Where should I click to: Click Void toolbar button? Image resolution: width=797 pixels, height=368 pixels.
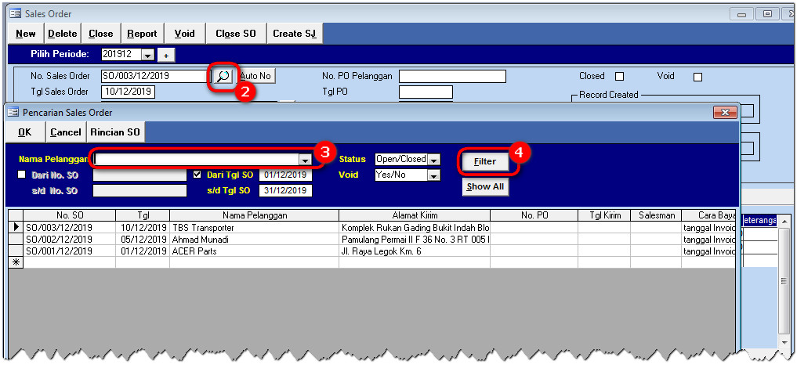[x=184, y=34]
